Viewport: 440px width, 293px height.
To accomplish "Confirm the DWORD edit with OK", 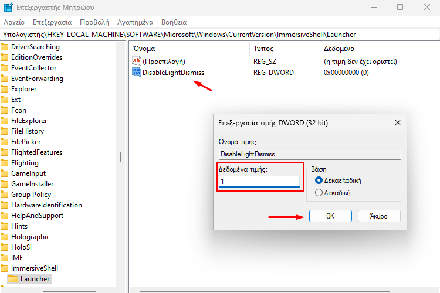I will click(x=330, y=216).
